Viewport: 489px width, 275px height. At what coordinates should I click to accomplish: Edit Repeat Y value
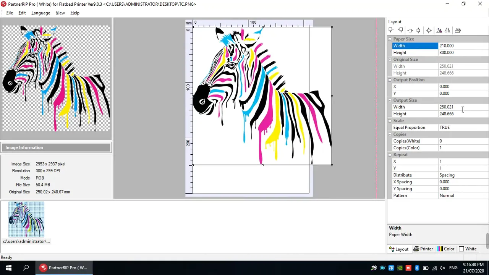[463, 168]
